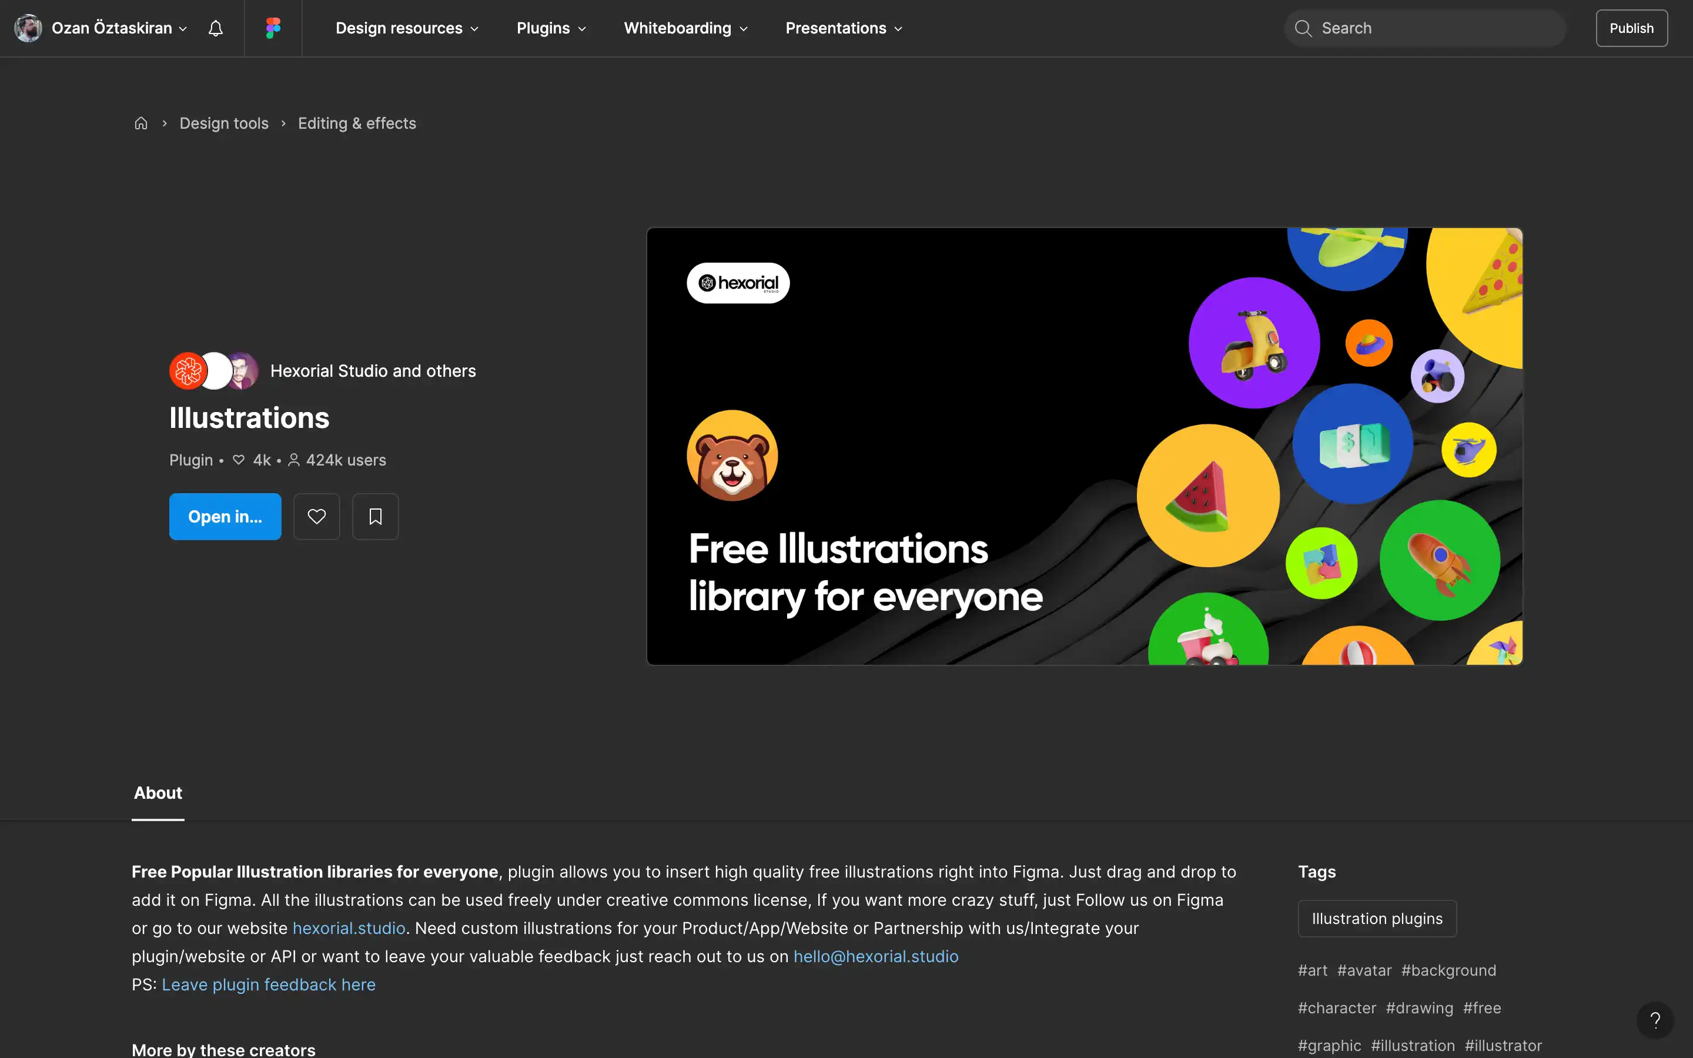This screenshot has width=1693, height=1058.
Task: Click the #free hashtag
Action: click(1482, 1008)
